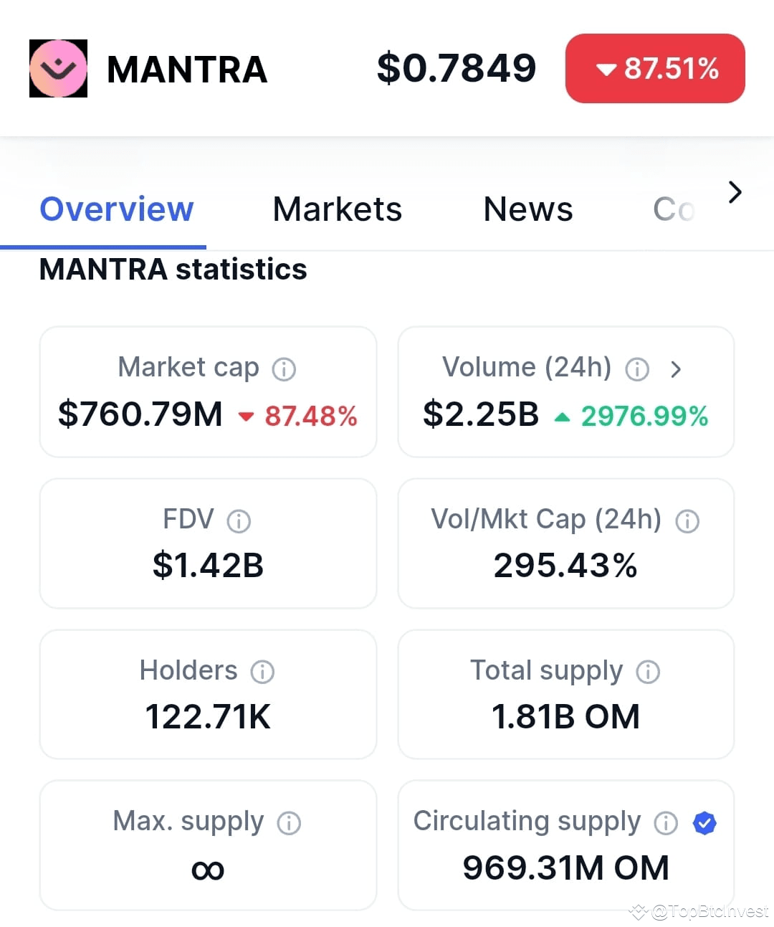View the Volume (24h) info icon

pyautogui.click(x=637, y=369)
